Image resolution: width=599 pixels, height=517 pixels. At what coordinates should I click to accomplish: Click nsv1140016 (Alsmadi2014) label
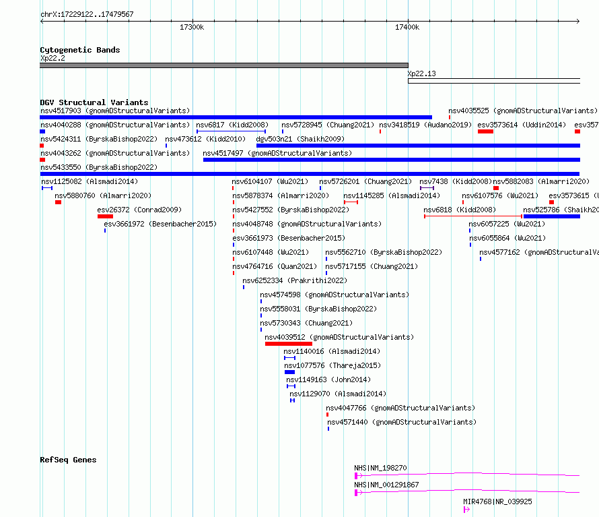coord(332,352)
